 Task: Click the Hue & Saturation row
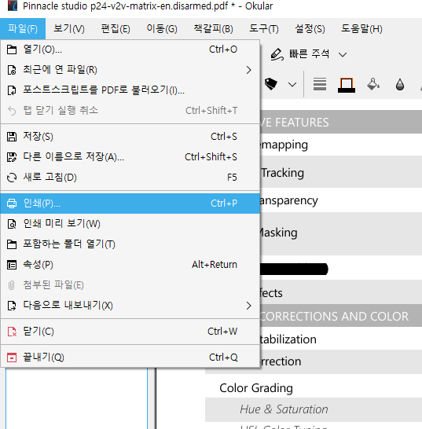[314, 409]
